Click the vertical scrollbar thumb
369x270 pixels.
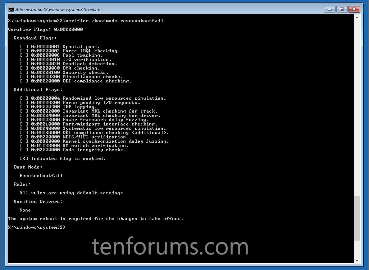(357, 218)
